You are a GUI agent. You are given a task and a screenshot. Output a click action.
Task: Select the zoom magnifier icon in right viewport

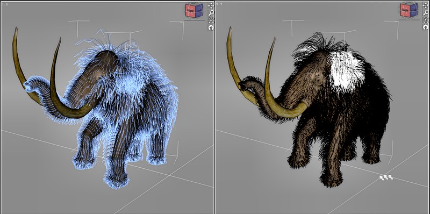pos(426,13)
